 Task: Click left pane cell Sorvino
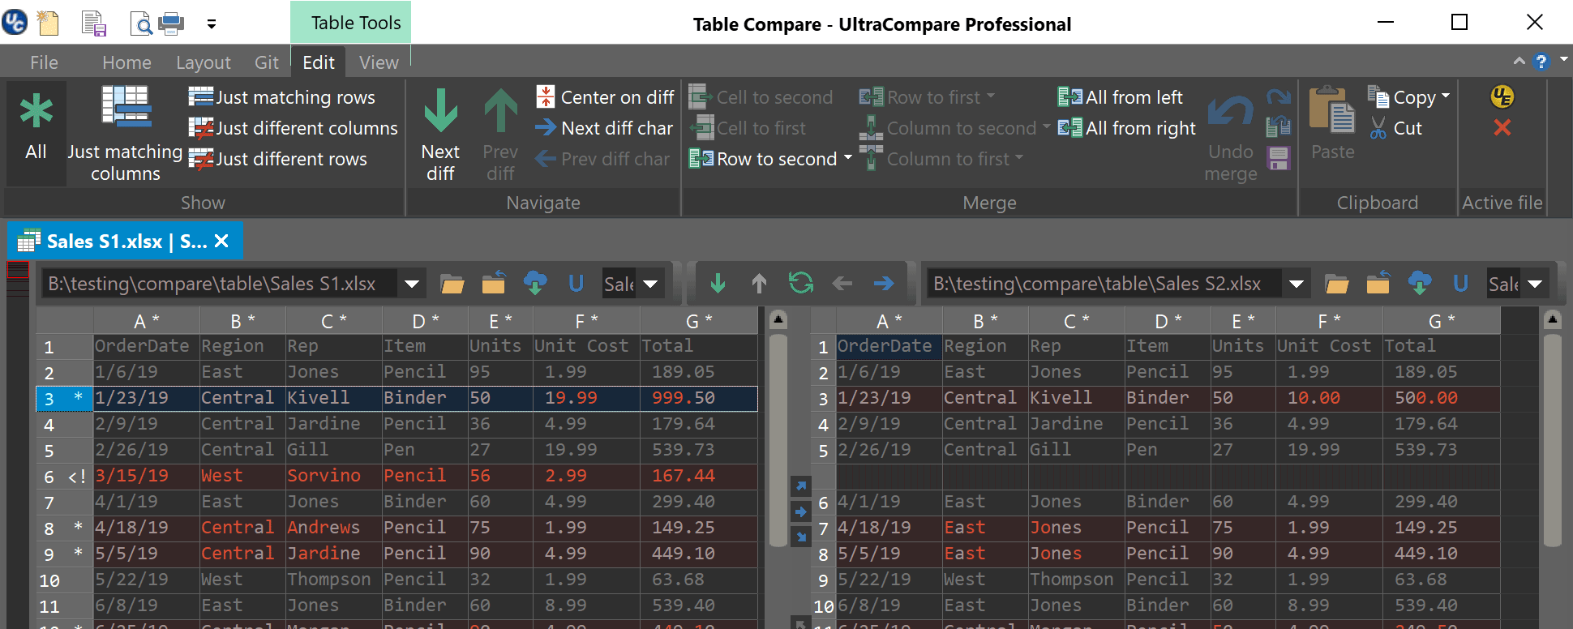333,476
